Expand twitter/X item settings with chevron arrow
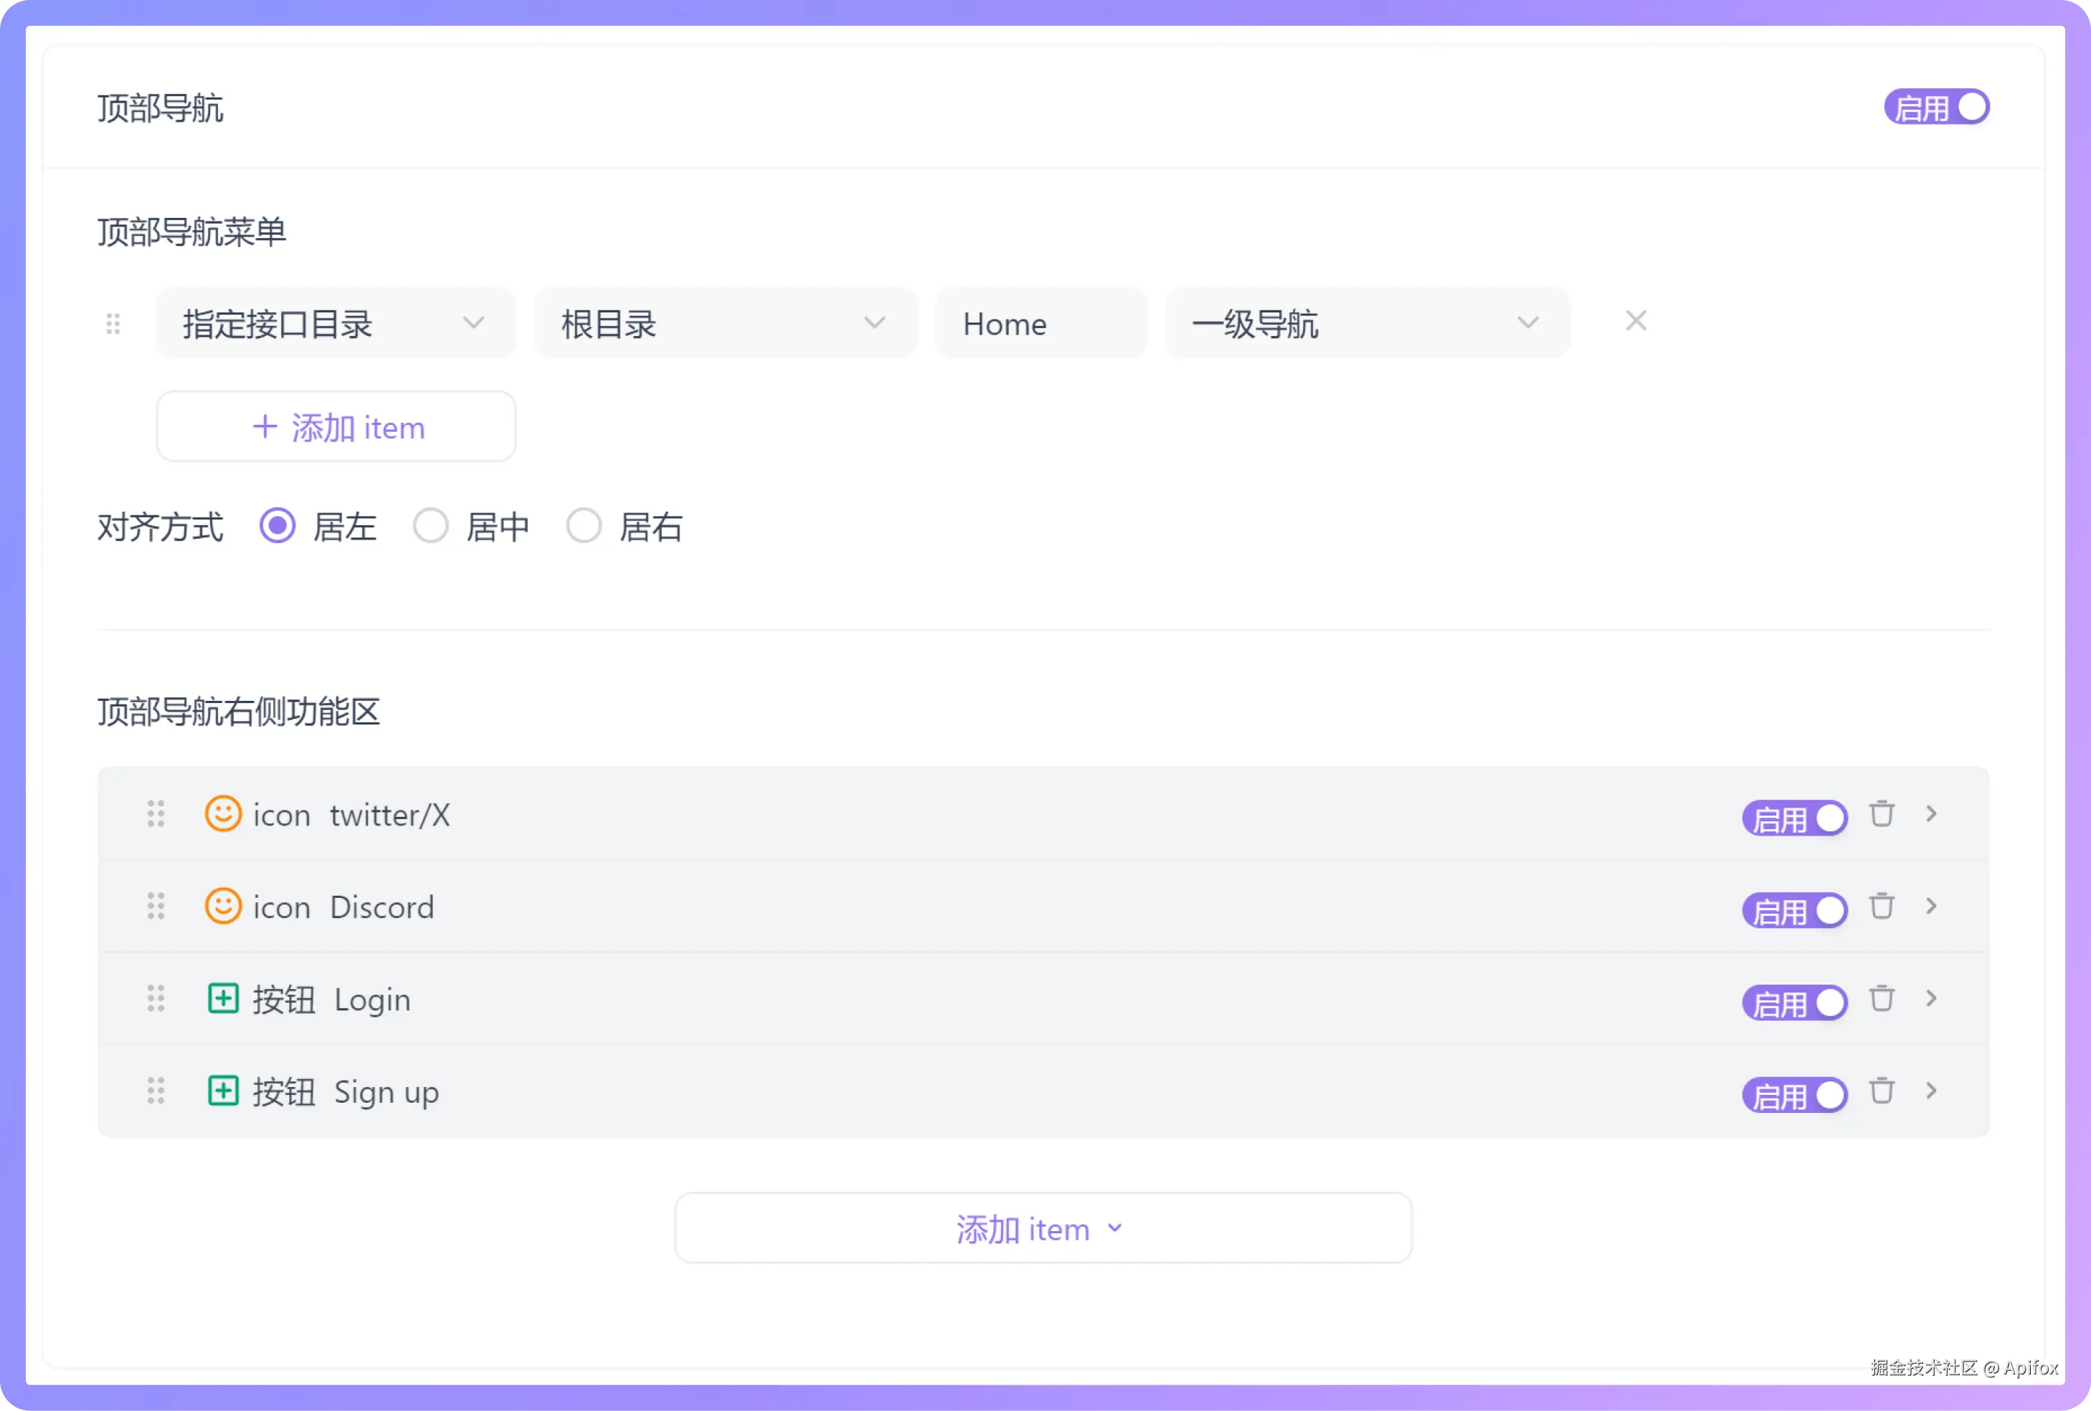 click(1931, 815)
